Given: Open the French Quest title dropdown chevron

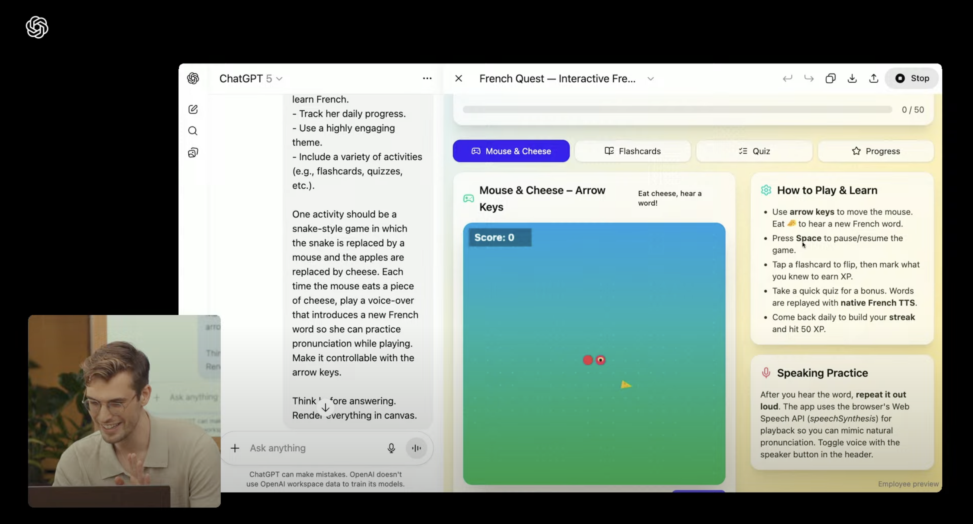Looking at the screenshot, I should (x=650, y=79).
